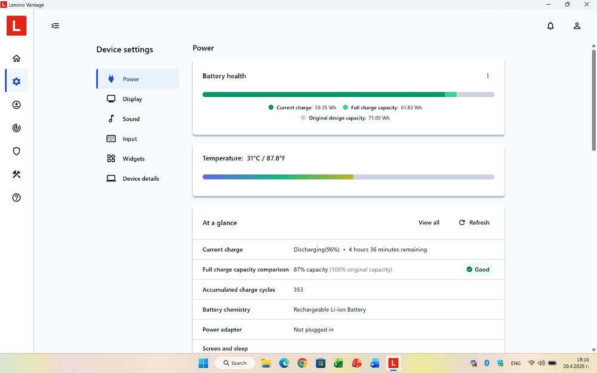Open the System update download icon in sidebar
The height and width of the screenshot is (373, 597).
tap(16, 104)
